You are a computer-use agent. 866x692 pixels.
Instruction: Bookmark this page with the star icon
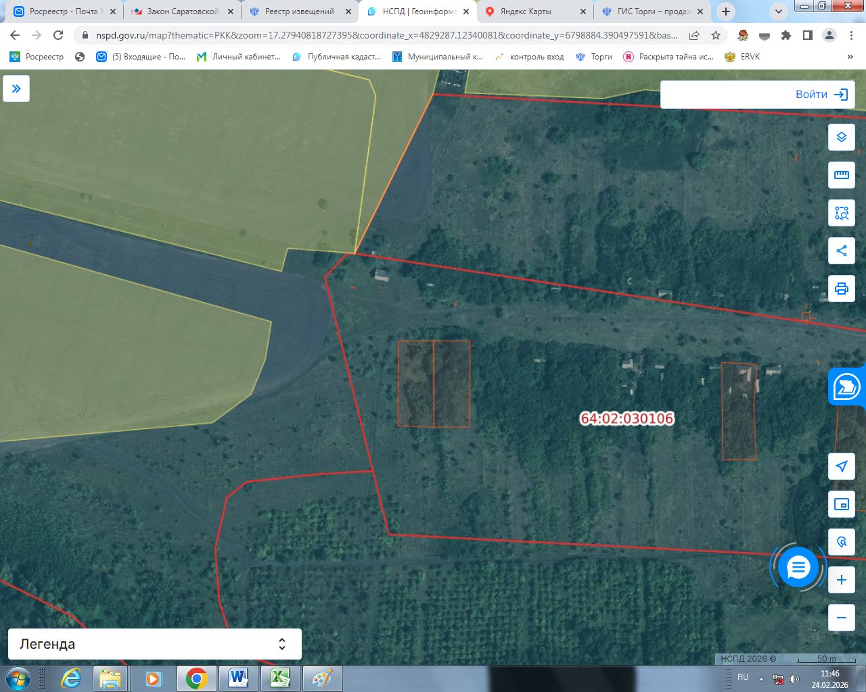716,35
